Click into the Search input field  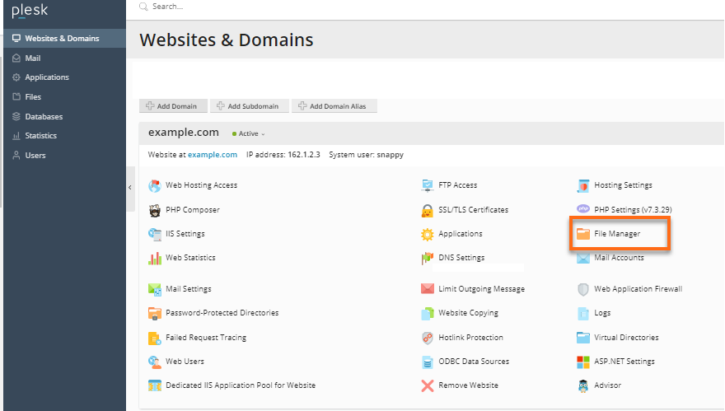coord(330,7)
